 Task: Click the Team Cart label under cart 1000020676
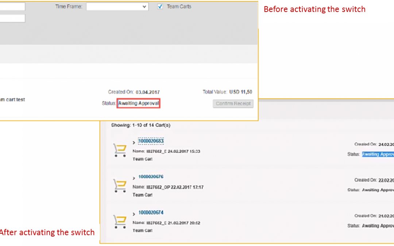[143, 195]
